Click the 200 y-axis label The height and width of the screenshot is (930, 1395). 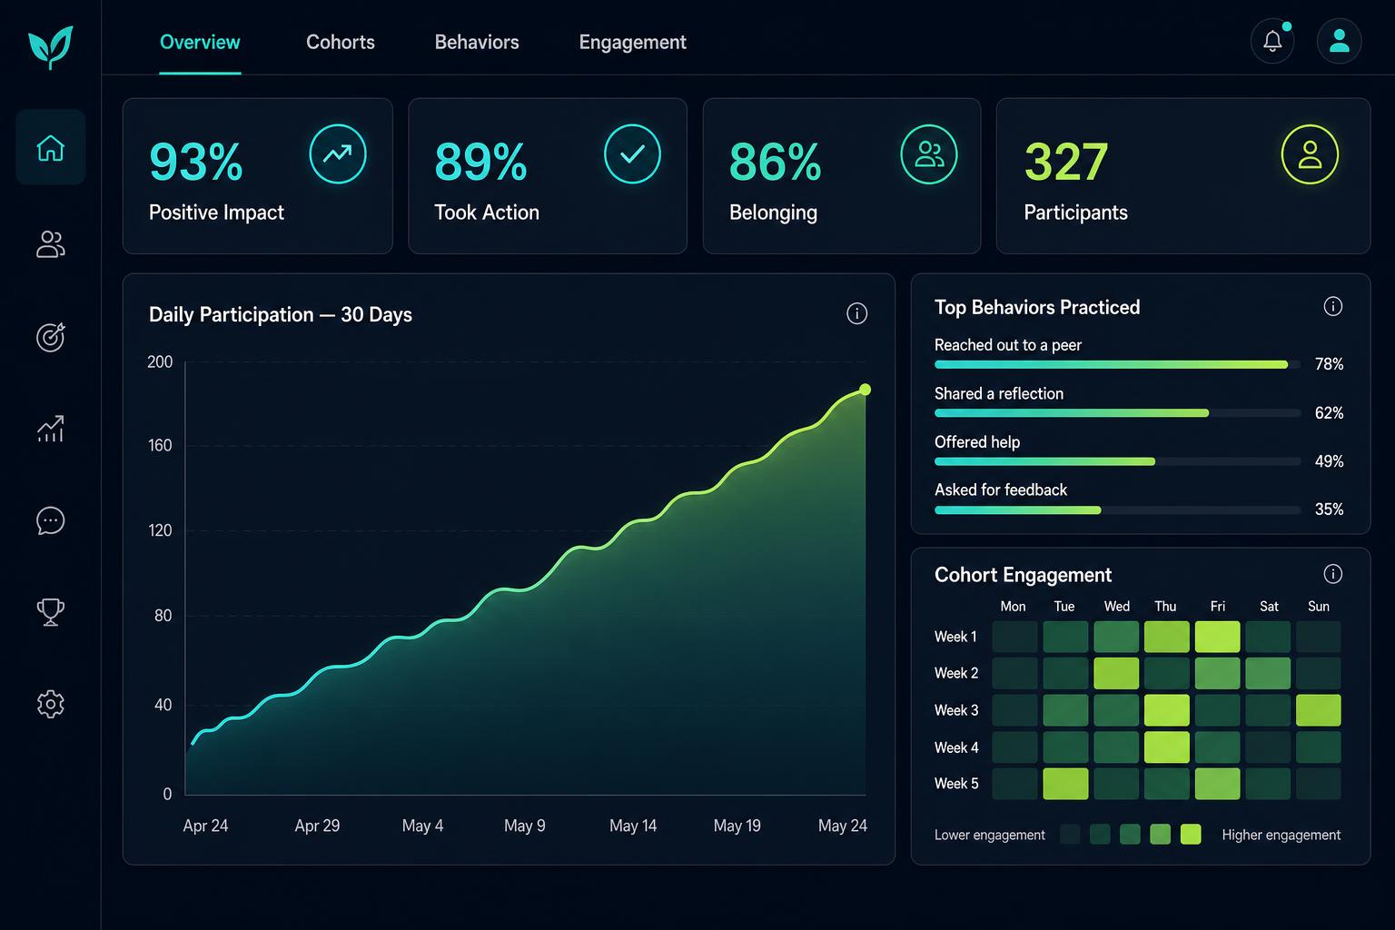click(x=160, y=361)
